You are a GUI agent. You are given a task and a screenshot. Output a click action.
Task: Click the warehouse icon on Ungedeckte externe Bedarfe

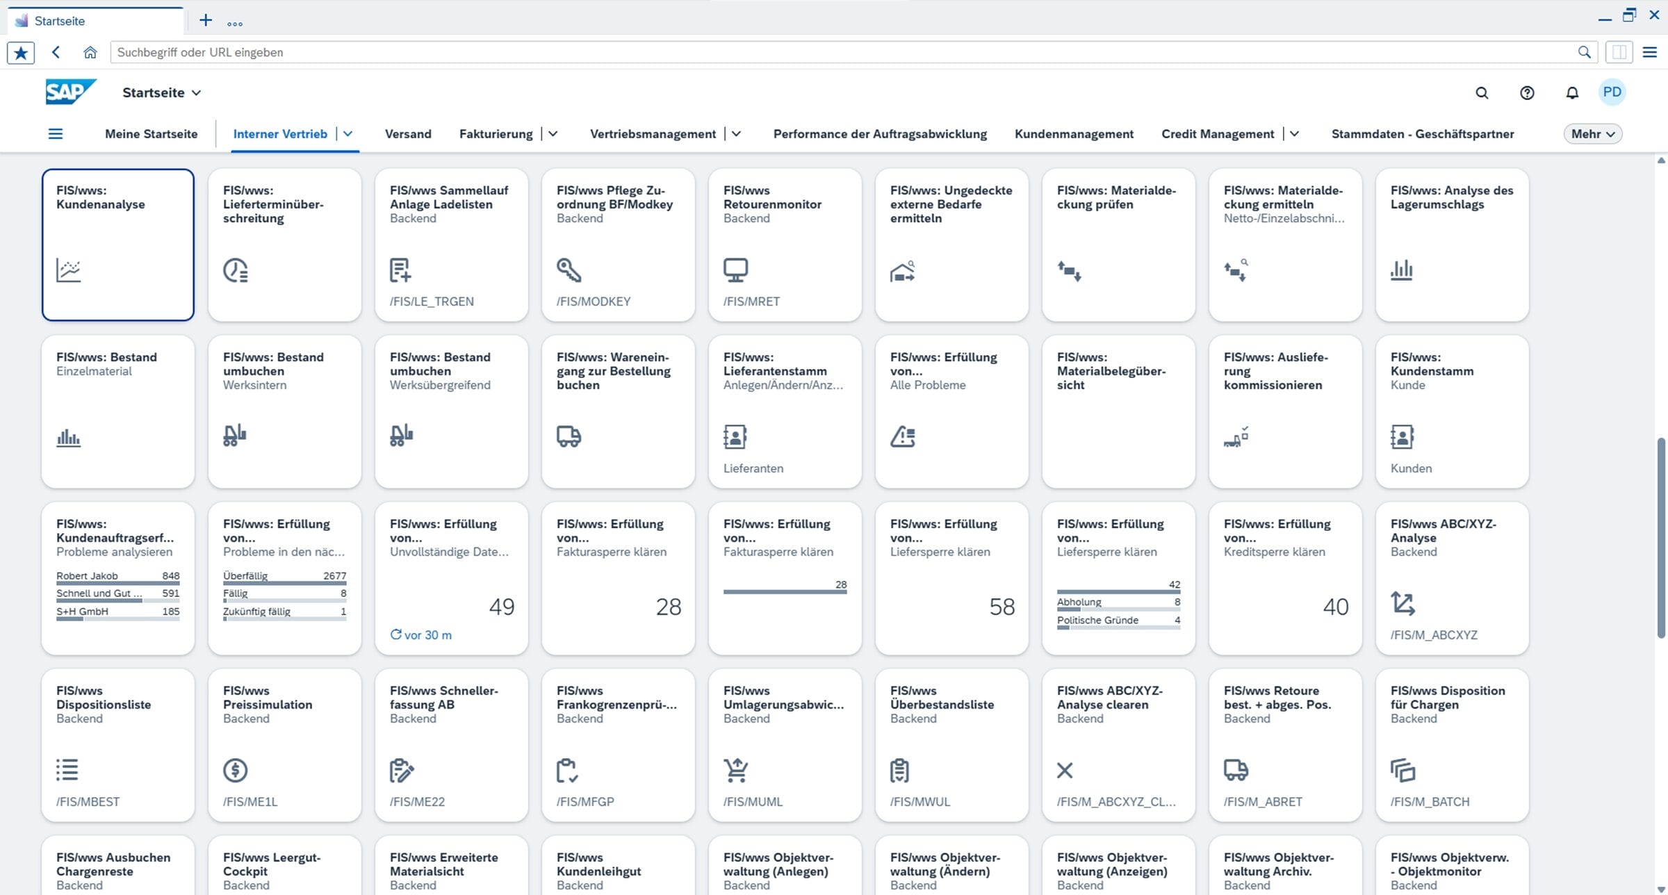[903, 271]
